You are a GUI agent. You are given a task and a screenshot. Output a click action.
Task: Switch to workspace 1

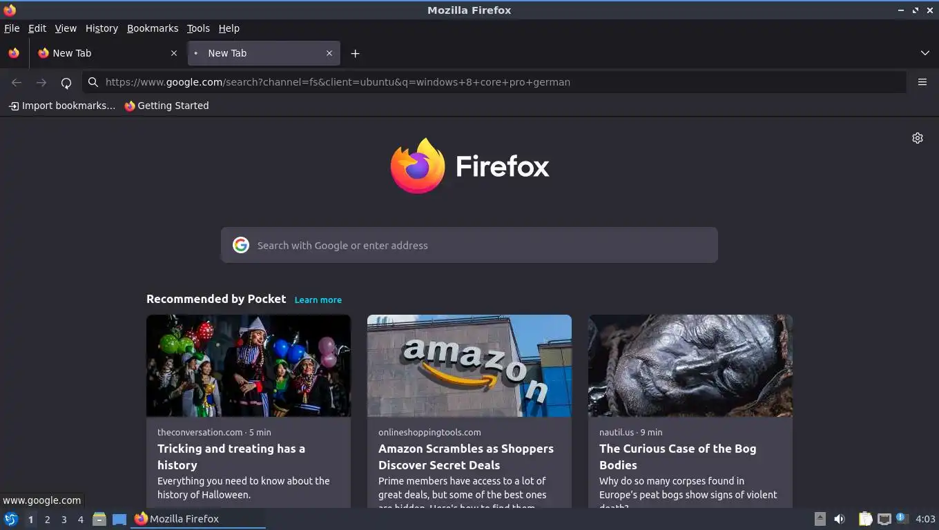coord(30,519)
